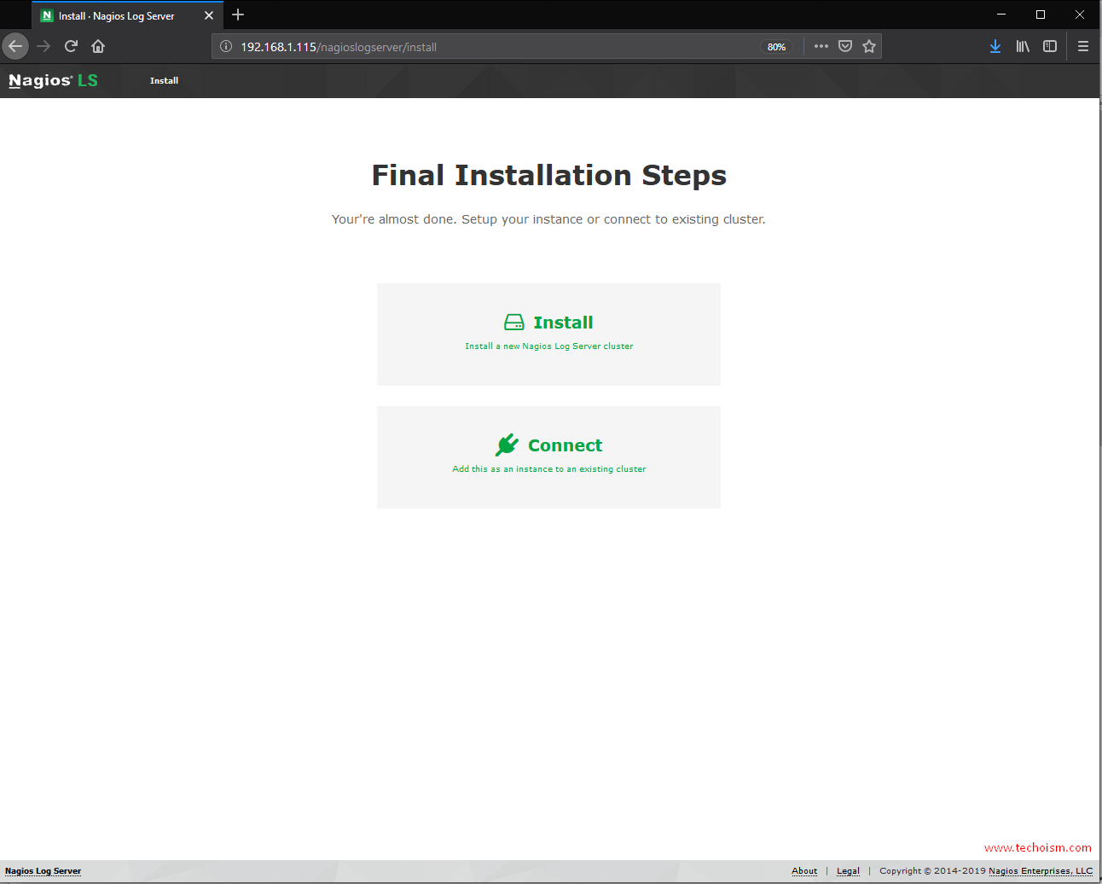Open site information icon in address bar
Viewport: 1102px width, 884px height.
pos(226,47)
